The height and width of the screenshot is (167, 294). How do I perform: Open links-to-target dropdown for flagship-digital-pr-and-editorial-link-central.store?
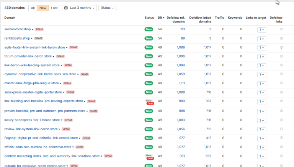(261, 138)
